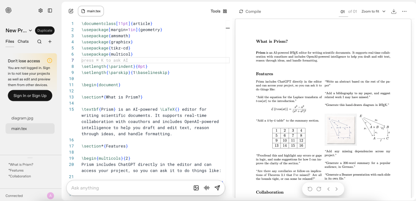Click the Collaboration heading in preview

(x=270, y=192)
